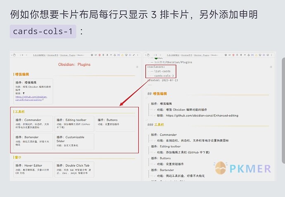Click the 'cards-cols-3' entry in right pane
285x197 pixels.
click(x=164, y=76)
